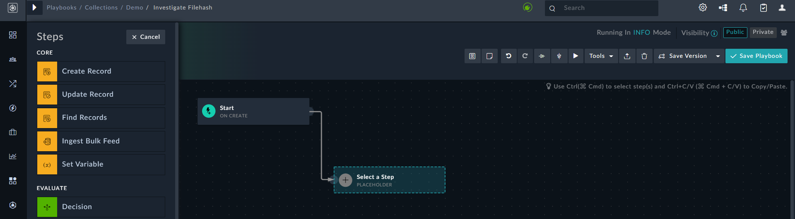The height and width of the screenshot is (219, 795).
Task: Redo the canvas change
Action: [x=525, y=56]
